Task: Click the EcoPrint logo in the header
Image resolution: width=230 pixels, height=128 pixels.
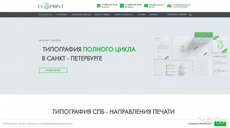Action: (51, 6)
